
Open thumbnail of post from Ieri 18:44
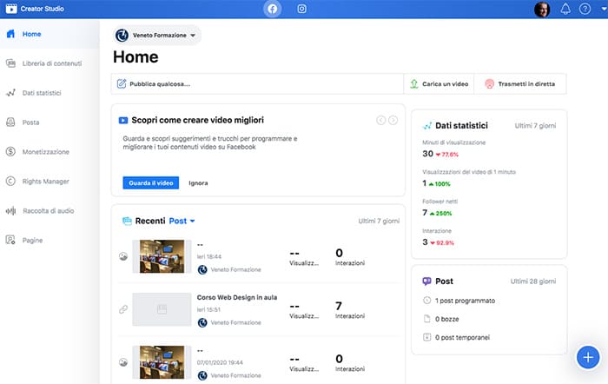coord(162,256)
